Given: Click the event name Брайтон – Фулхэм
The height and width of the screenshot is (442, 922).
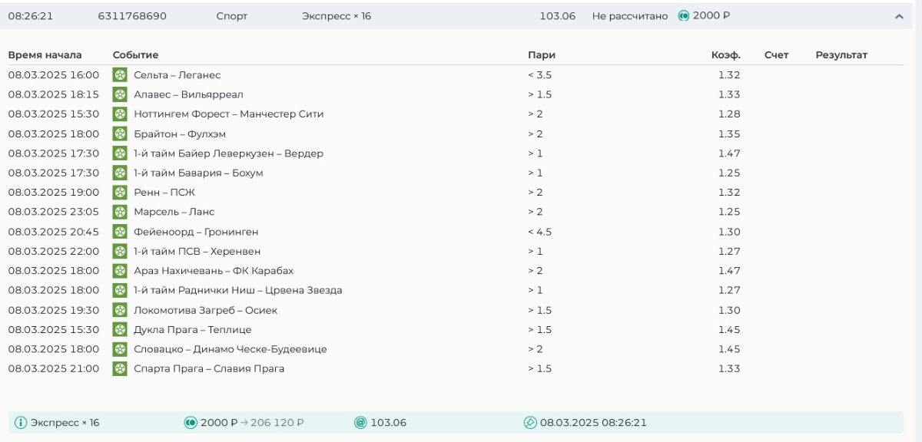Looking at the screenshot, I should 180,134.
